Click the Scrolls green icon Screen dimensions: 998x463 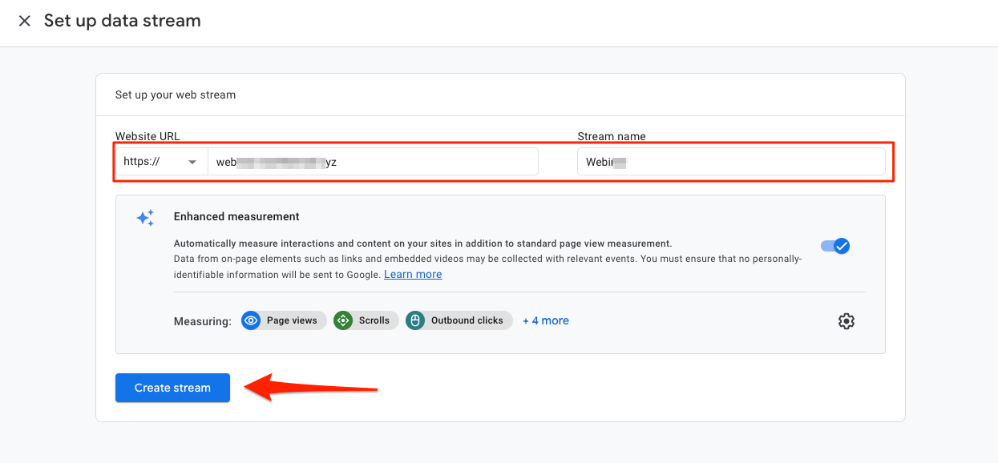343,320
